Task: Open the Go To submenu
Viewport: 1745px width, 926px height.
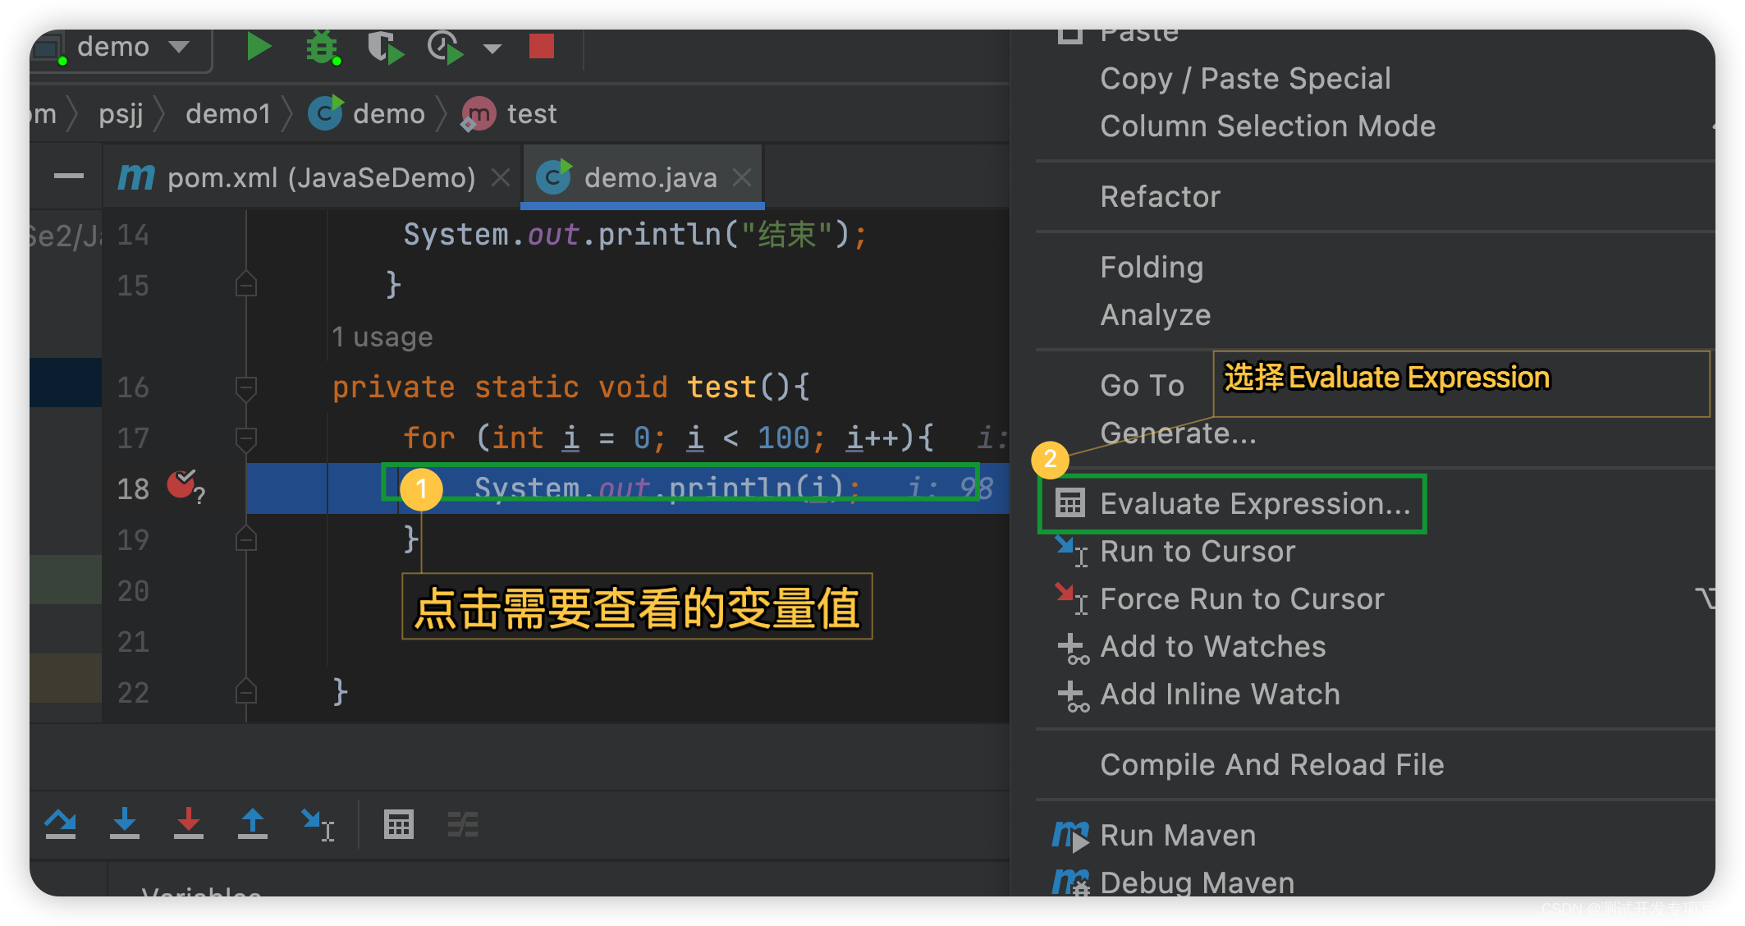Action: (1142, 386)
